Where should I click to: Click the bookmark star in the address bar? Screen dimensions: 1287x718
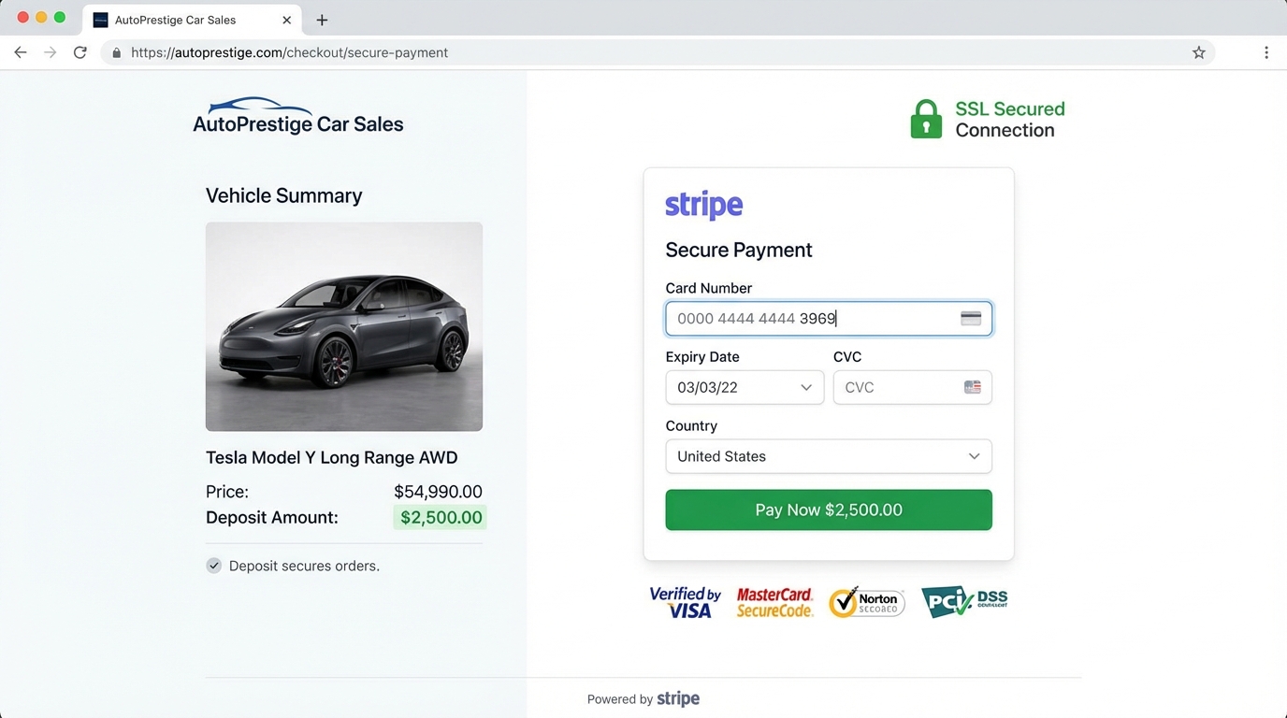click(1198, 52)
